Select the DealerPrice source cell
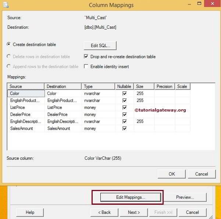Image resolution: width=221 pixels, height=219 pixels. 26,114
